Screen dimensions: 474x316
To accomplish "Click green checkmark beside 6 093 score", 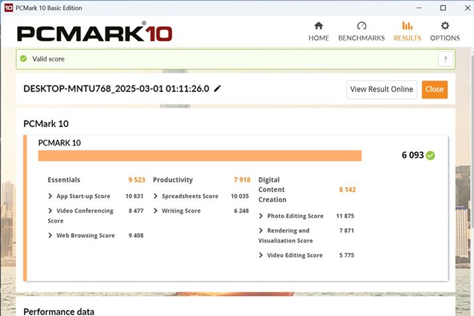I will [x=430, y=155].
